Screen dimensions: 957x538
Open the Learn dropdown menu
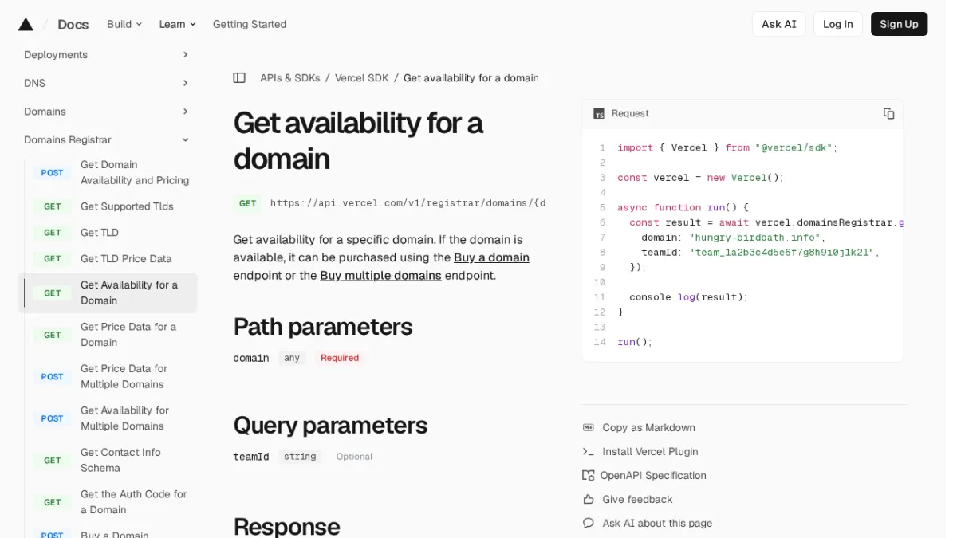(177, 24)
